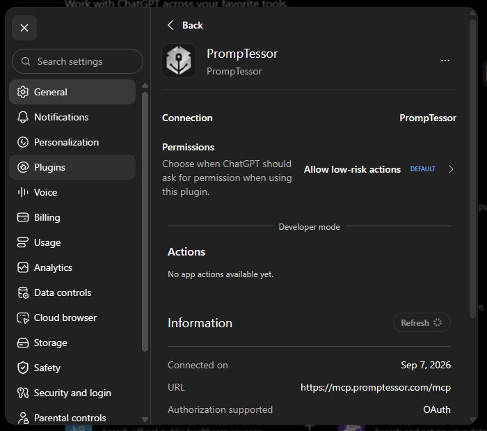
Task: Click the Personalization icon
Action: click(23, 142)
